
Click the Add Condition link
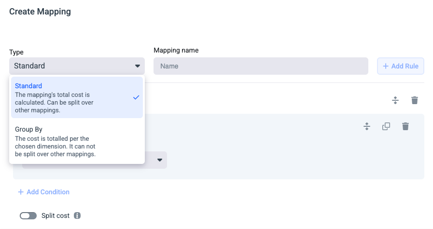43,192
